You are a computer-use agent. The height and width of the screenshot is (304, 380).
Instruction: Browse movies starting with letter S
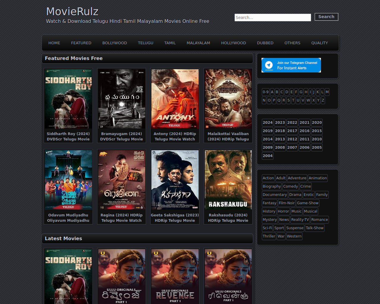click(x=289, y=100)
